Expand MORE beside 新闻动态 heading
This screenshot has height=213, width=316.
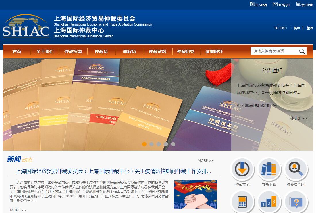point(205,161)
